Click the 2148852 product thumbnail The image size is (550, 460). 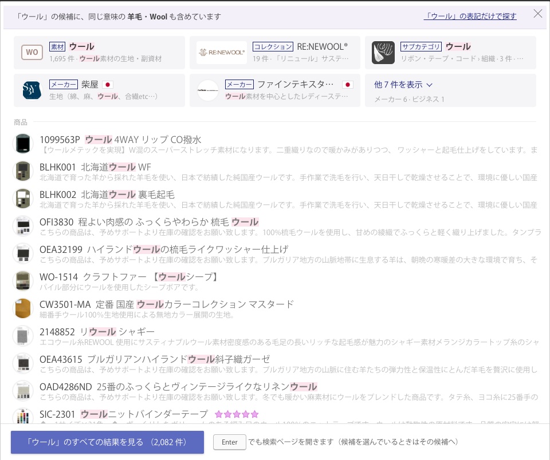(x=23, y=336)
